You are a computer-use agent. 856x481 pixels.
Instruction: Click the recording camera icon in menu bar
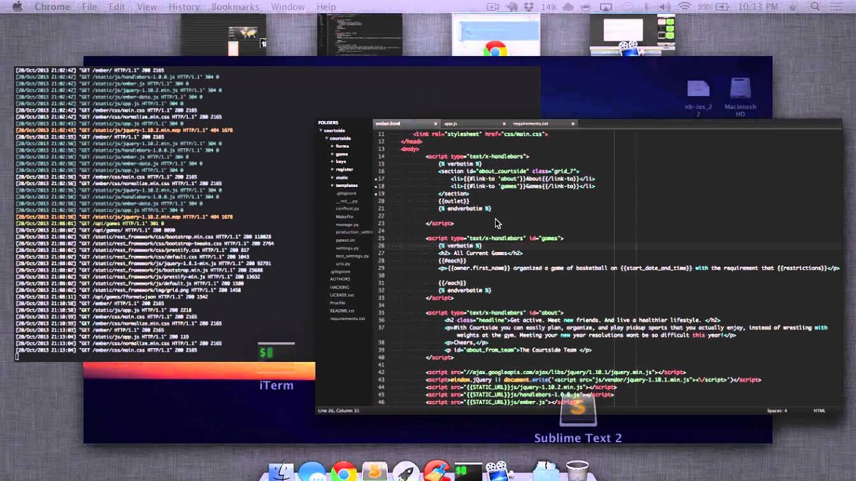click(493, 7)
